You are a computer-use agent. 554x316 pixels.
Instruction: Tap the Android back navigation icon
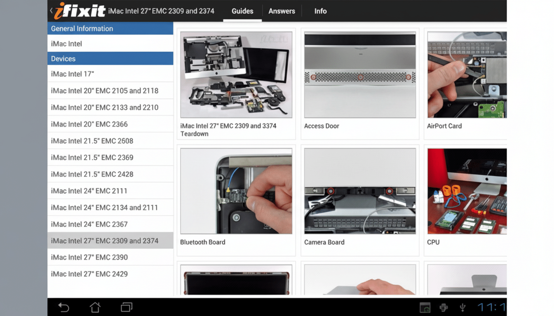64,307
